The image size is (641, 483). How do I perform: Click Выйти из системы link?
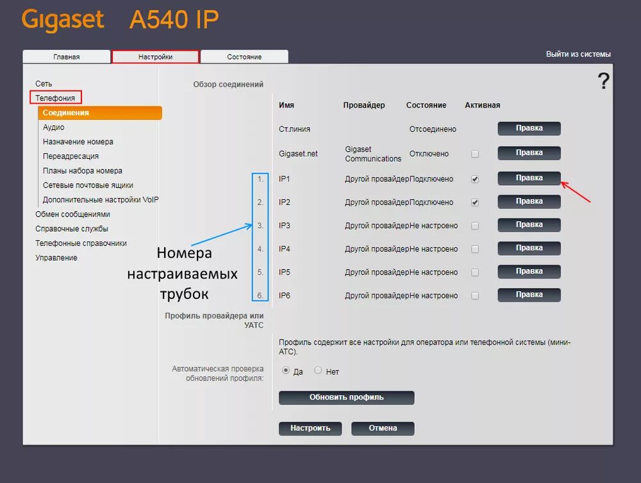coord(578,54)
